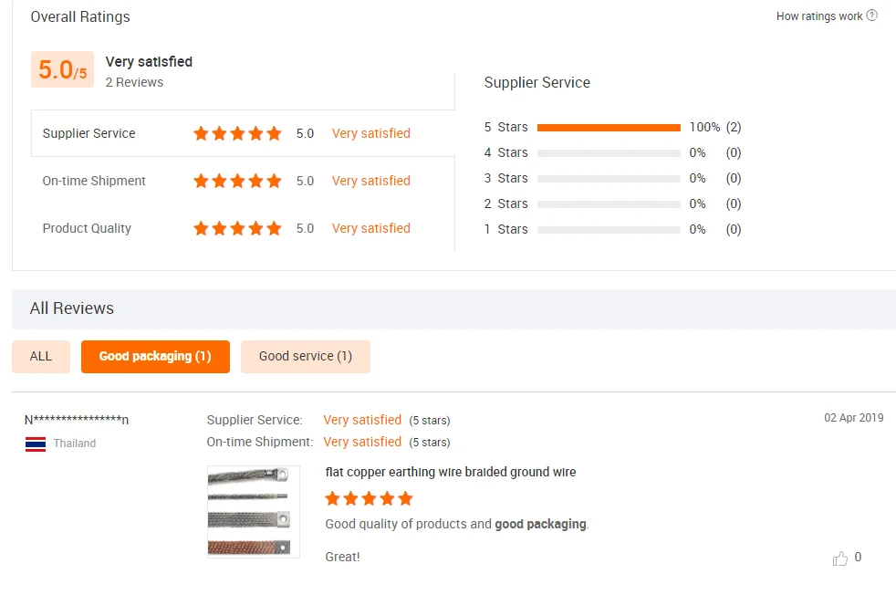
Task: Click the help question mark icon
Action: click(x=872, y=16)
